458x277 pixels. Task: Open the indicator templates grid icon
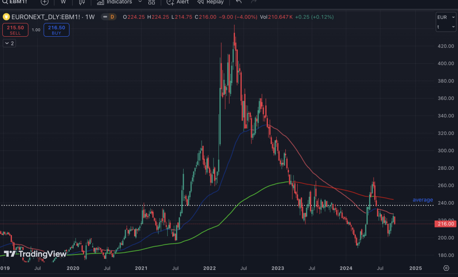(x=152, y=2)
